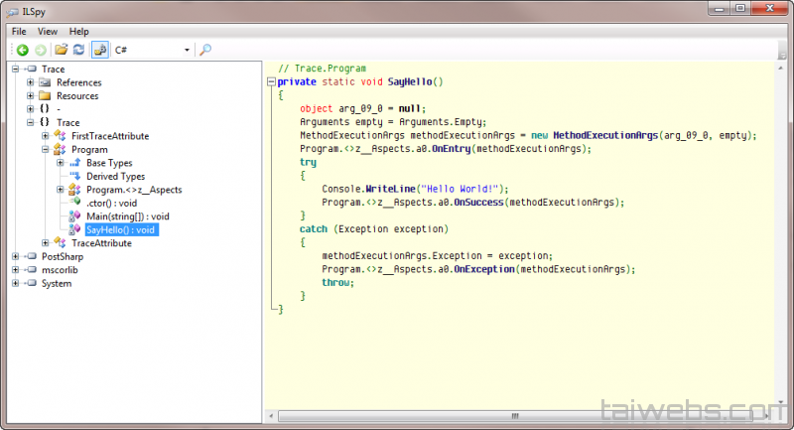Toggle the show internal types button
Image resolution: width=794 pixels, height=430 pixels.
[99, 50]
